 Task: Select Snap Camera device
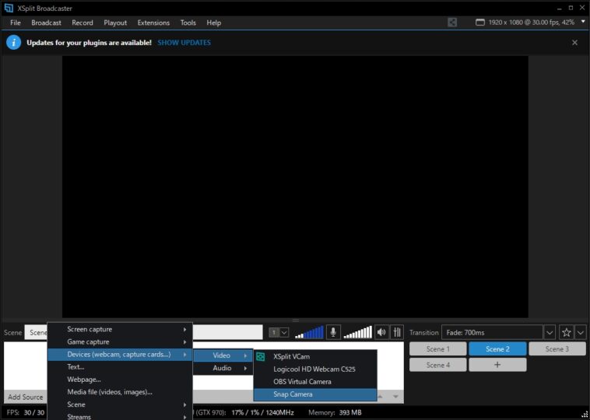[x=315, y=394]
